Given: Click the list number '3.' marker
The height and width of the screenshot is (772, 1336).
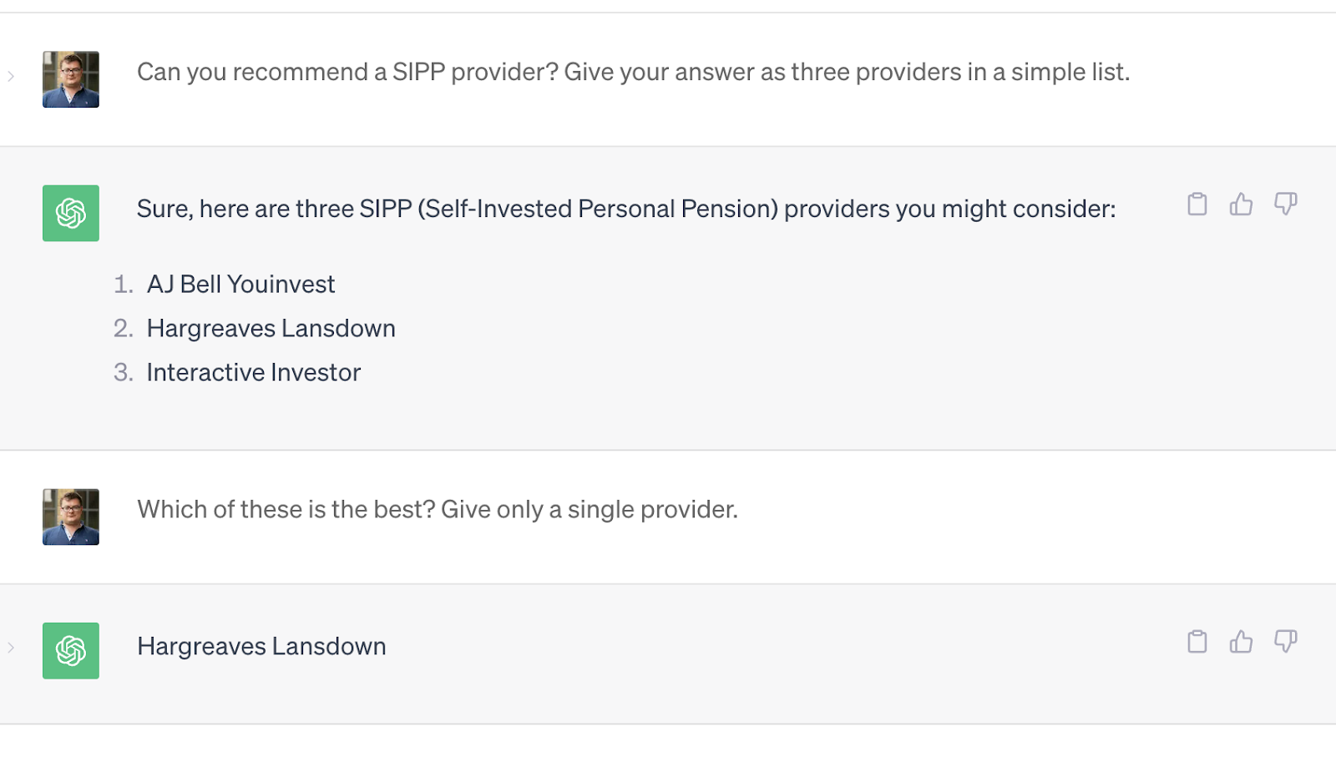Looking at the screenshot, I should coord(123,372).
